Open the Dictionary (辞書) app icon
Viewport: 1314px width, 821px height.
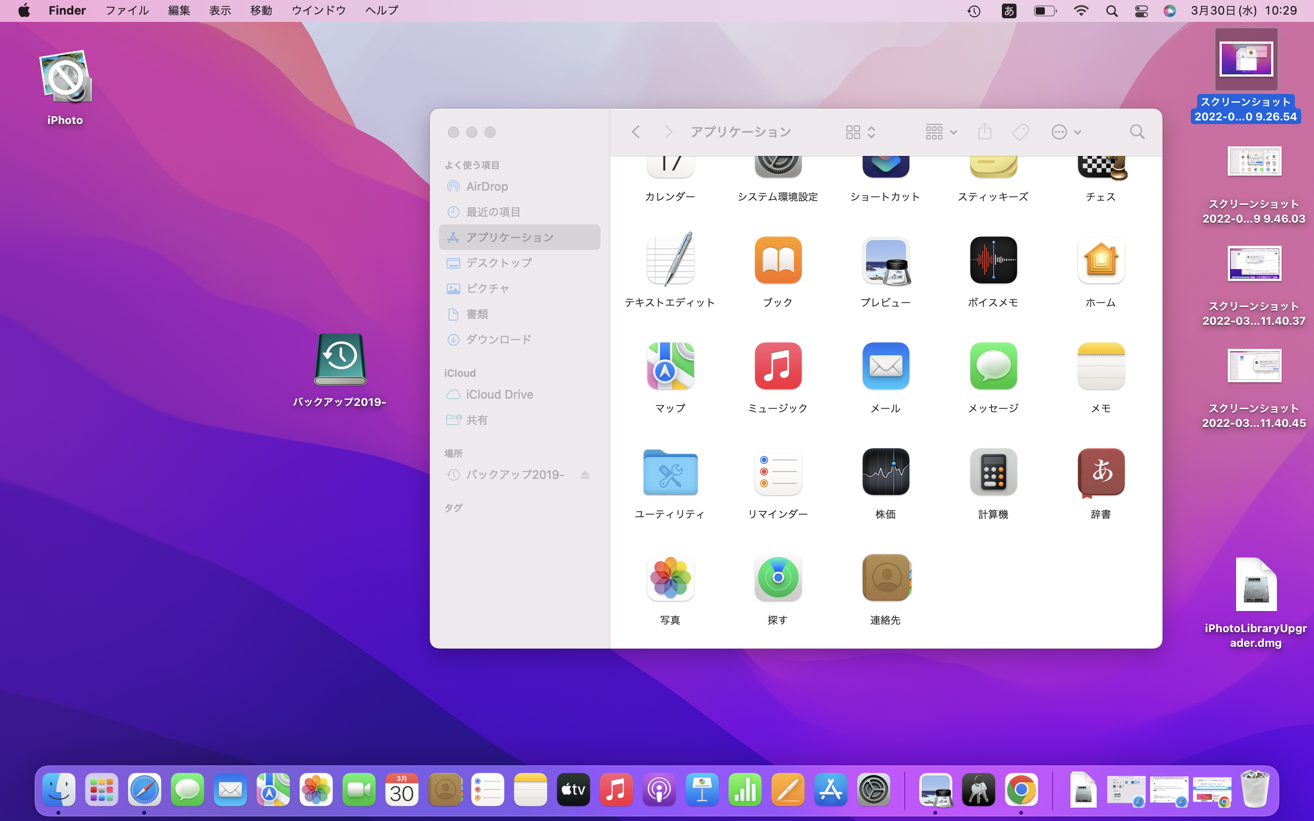click(1100, 472)
